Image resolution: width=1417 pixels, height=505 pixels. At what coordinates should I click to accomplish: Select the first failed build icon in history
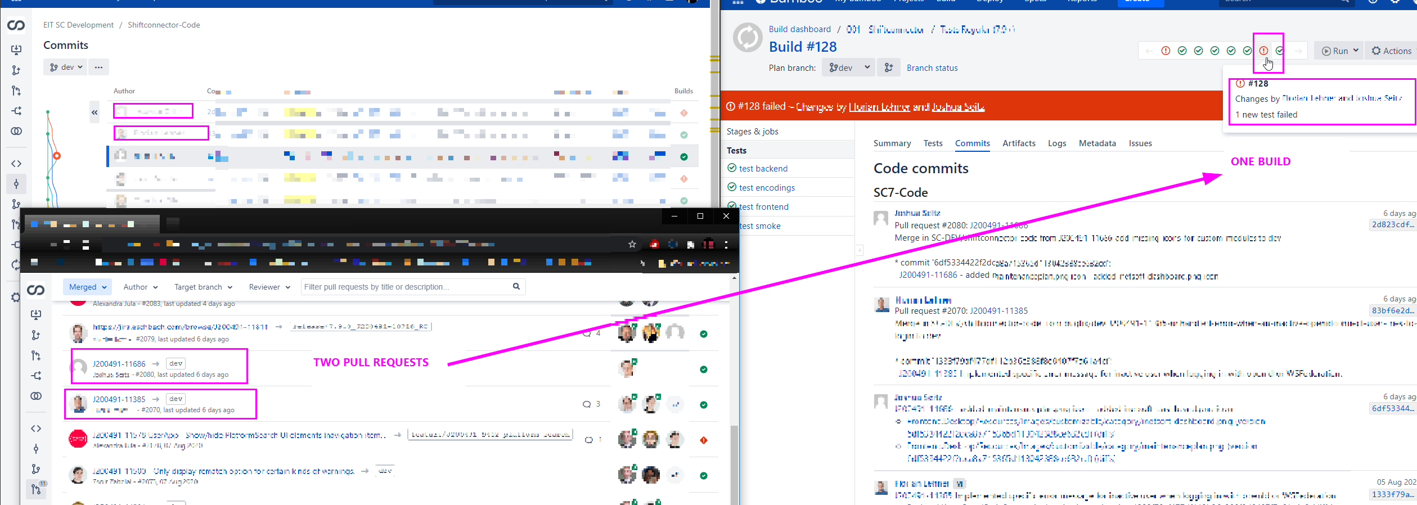1166,51
